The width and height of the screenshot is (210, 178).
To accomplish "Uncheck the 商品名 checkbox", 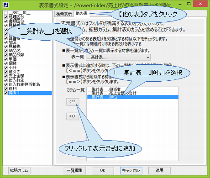I will point(6,51).
